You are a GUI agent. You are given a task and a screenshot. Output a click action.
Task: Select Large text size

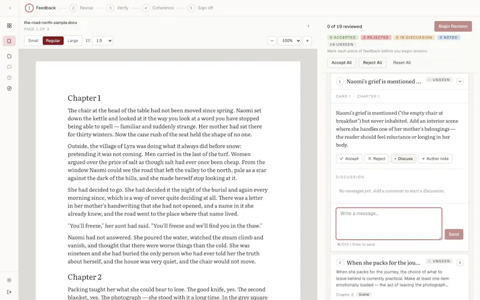coord(73,40)
